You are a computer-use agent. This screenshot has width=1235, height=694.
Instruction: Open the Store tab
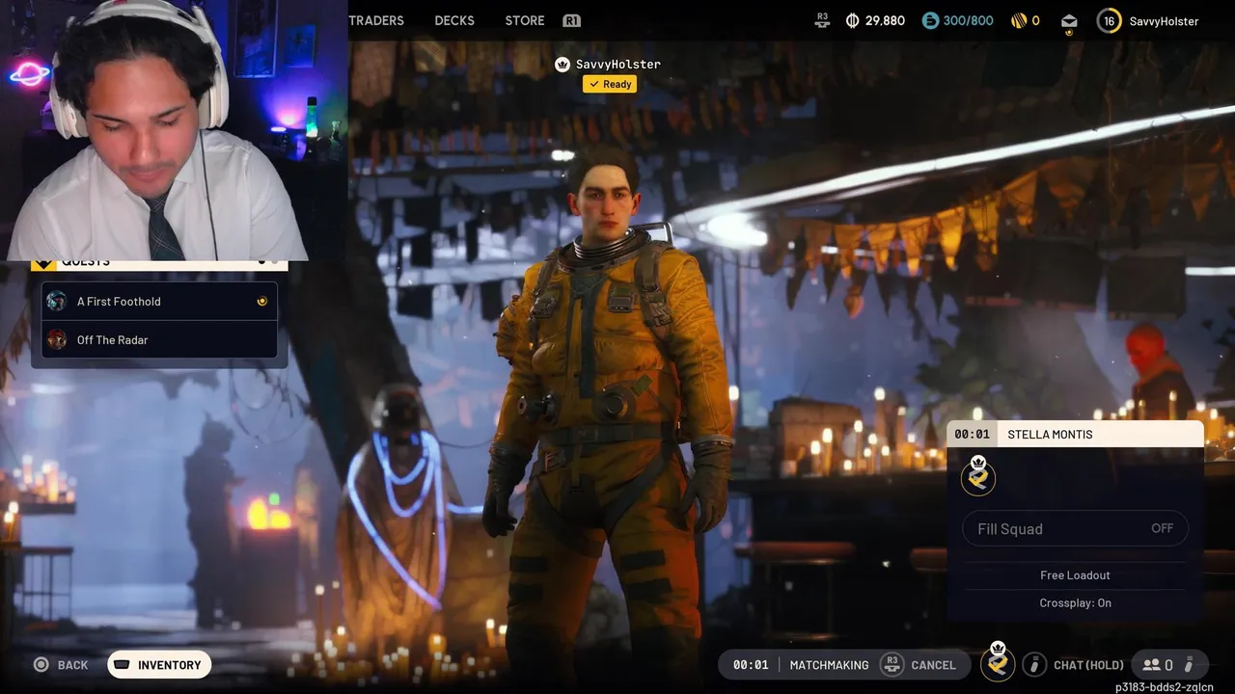tap(525, 20)
